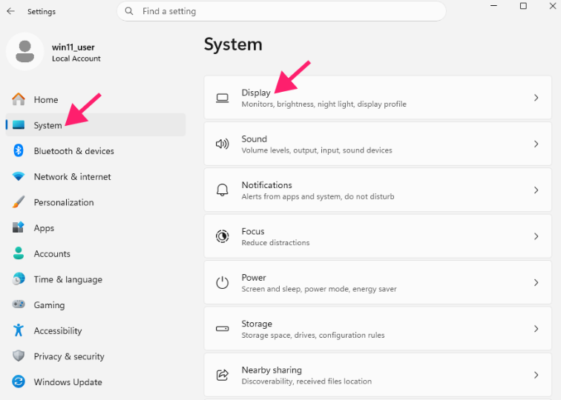Click the Personalization paintbrush icon

pos(19,201)
